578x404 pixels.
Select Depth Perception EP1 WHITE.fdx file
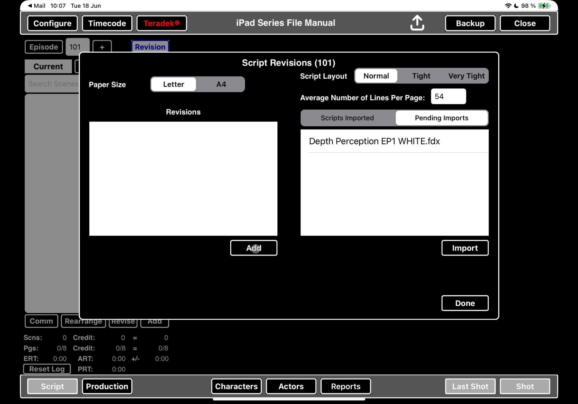395,141
